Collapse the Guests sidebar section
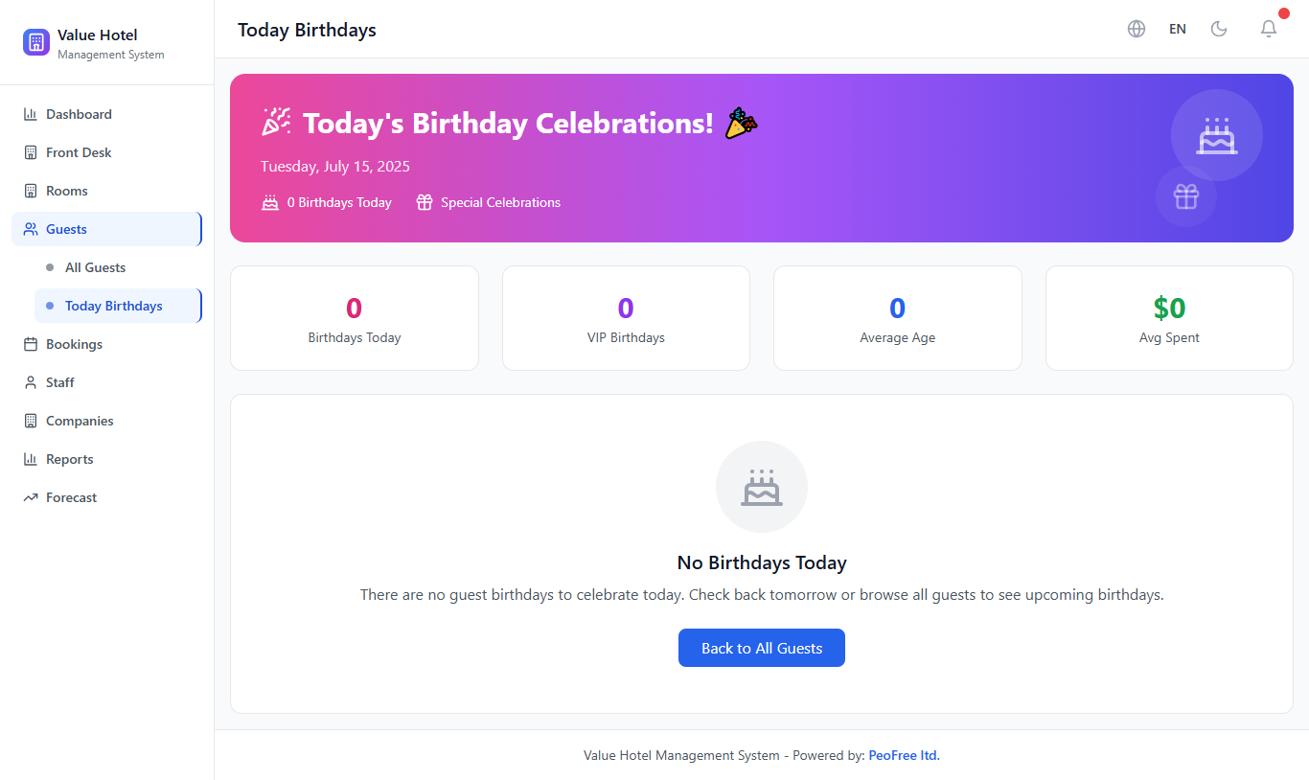Screen dimensions: 1309x780 106,229
